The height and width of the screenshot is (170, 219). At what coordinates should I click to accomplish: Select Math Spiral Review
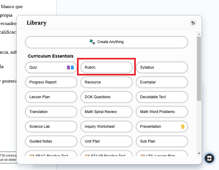(x=106, y=112)
